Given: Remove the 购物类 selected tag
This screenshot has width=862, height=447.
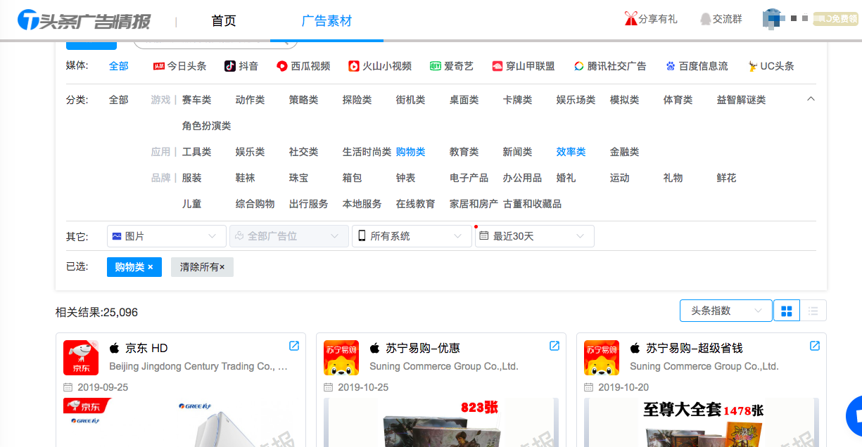Looking at the screenshot, I should 134,267.
